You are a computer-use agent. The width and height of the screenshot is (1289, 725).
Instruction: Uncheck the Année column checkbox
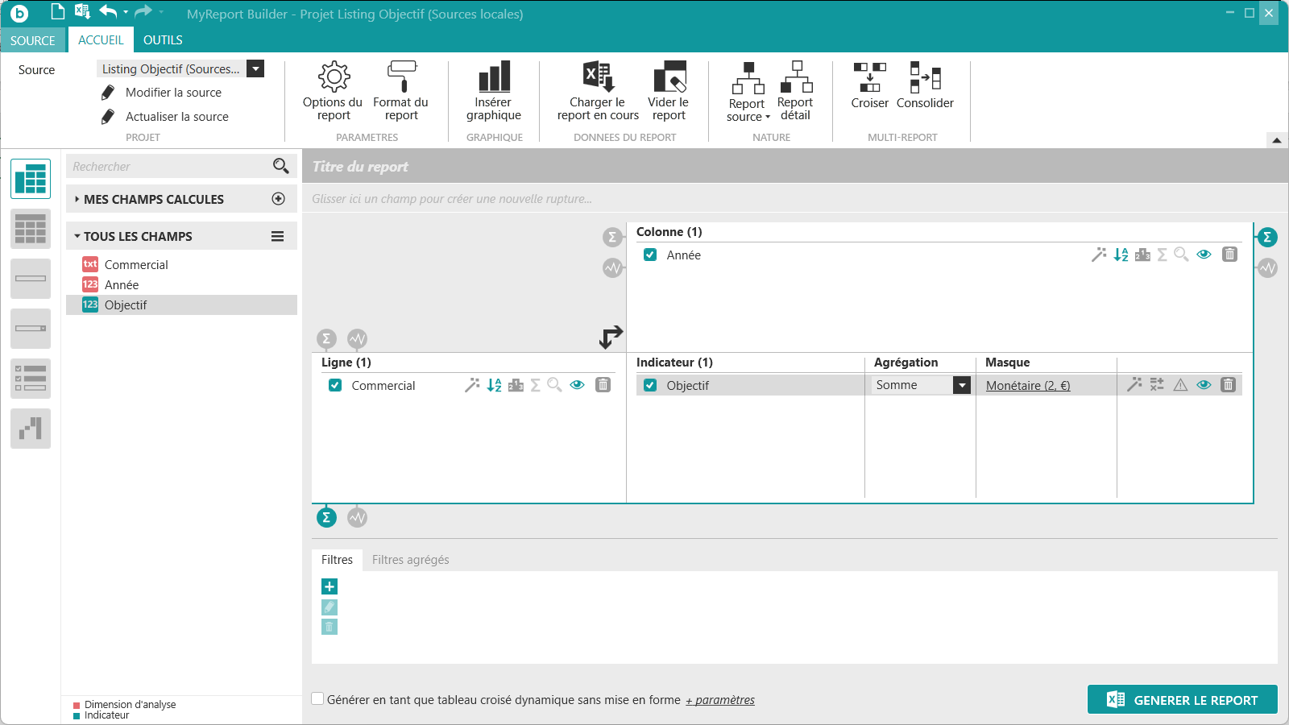tap(650, 255)
